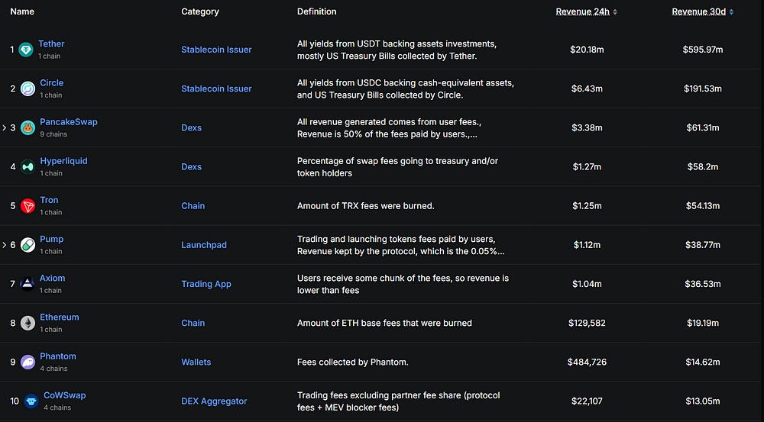Open the CoWSwap protocol link

(65, 395)
